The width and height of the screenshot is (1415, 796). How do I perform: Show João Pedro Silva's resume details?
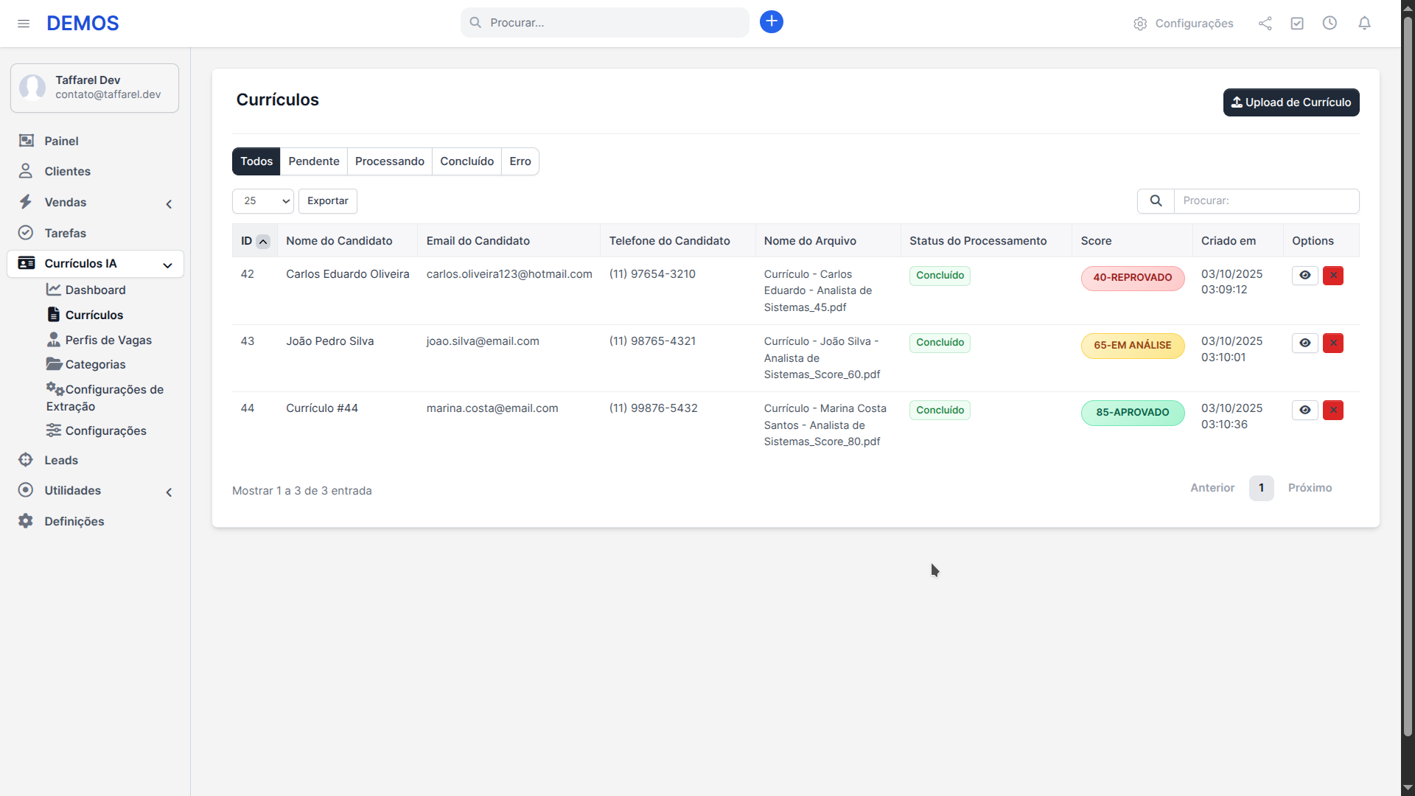tap(1305, 343)
